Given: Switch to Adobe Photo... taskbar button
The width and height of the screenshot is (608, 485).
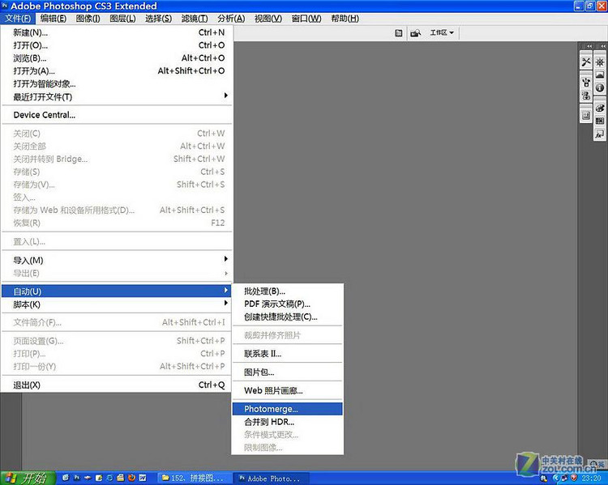Looking at the screenshot, I should pos(271,479).
